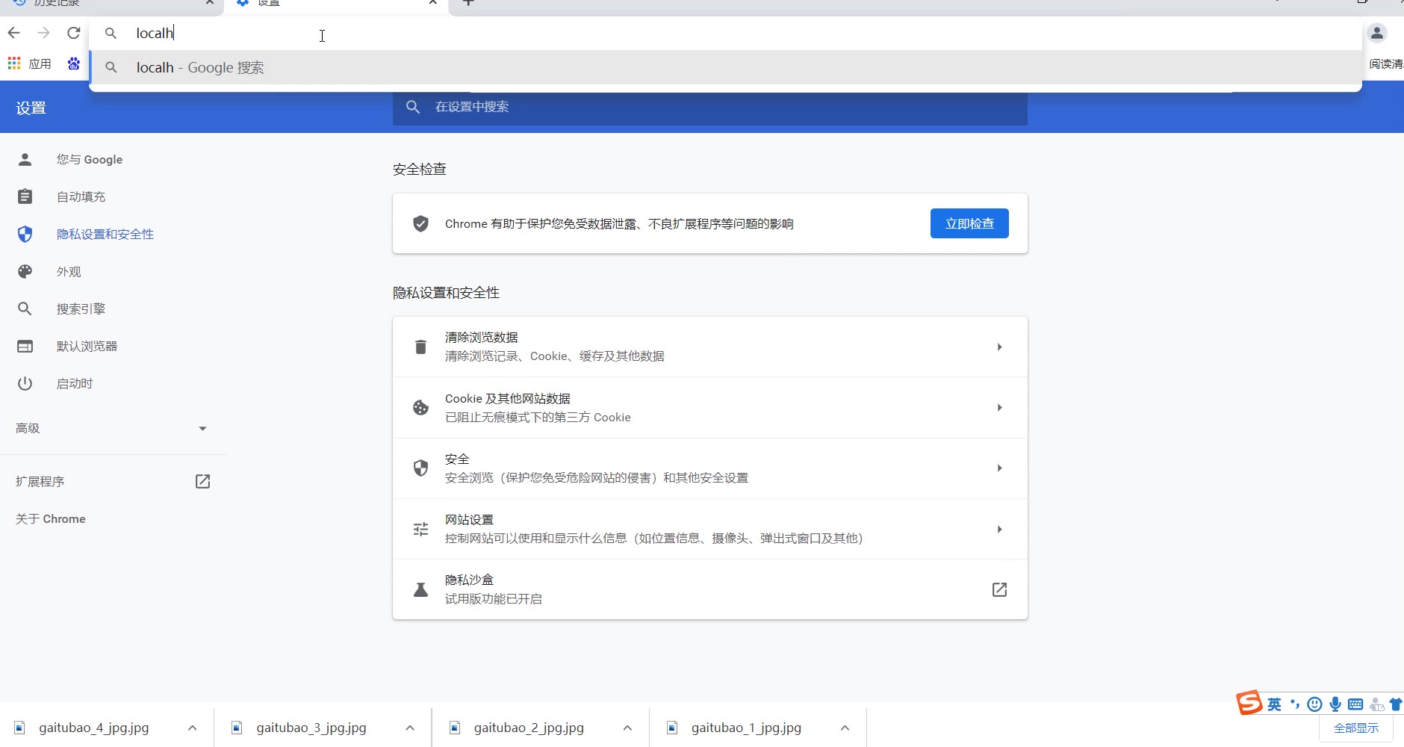Click the shield icon beside 隐私设置和安全性 in sidebar
This screenshot has height=747, width=1404.
tap(25, 234)
